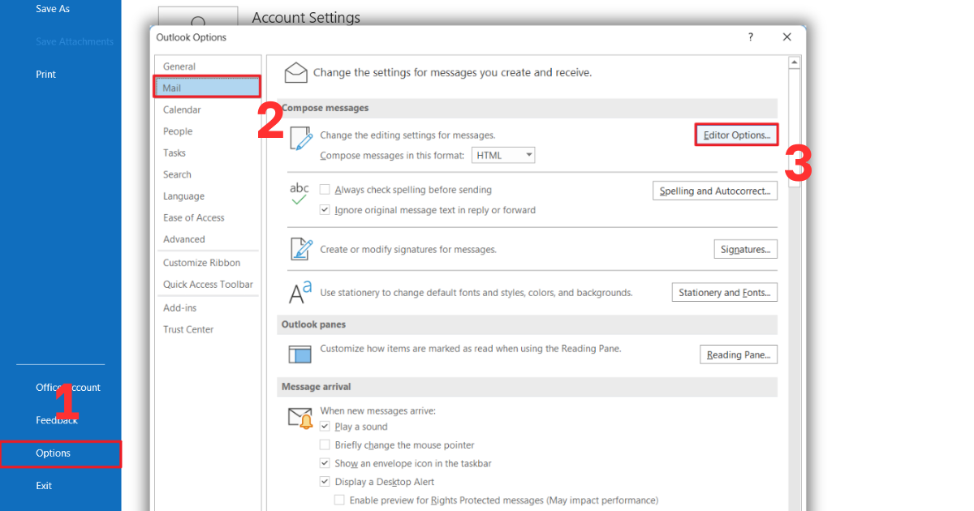Screen dimensions: 974x511
Task: Open the Trust Center category
Action: (x=188, y=329)
